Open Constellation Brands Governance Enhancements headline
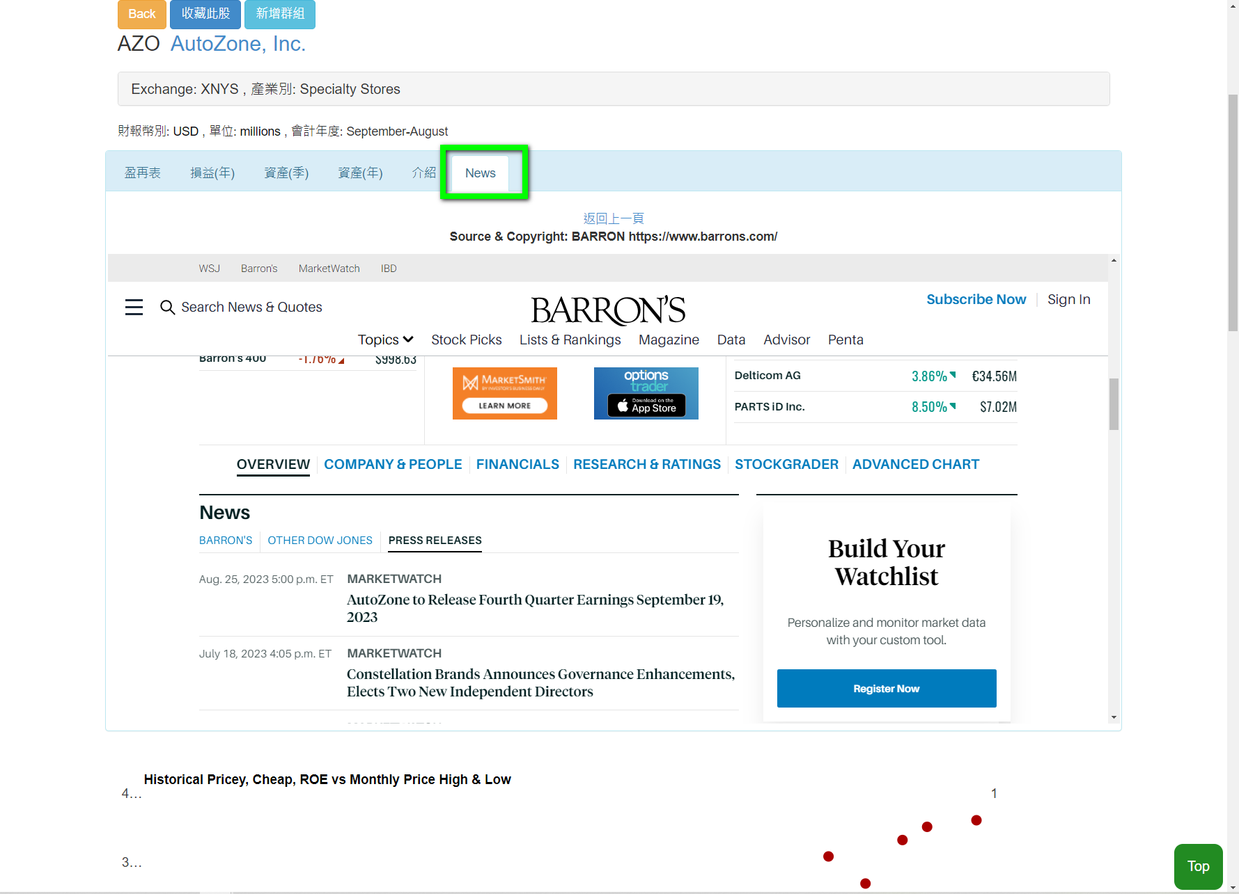The height and width of the screenshot is (894, 1239). [540, 683]
